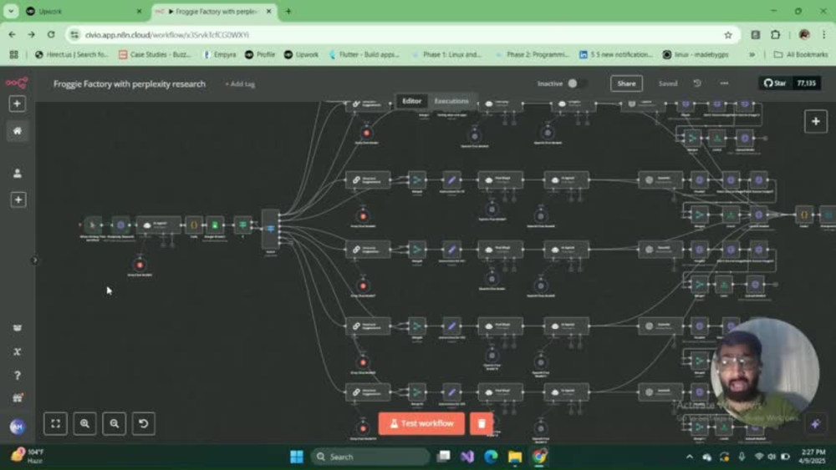Click the Chrome profile avatar
This screenshot has width=836, height=470.
pos(804,34)
